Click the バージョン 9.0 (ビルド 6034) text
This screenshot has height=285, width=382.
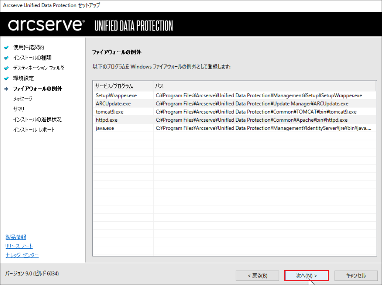click(x=32, y=274)
